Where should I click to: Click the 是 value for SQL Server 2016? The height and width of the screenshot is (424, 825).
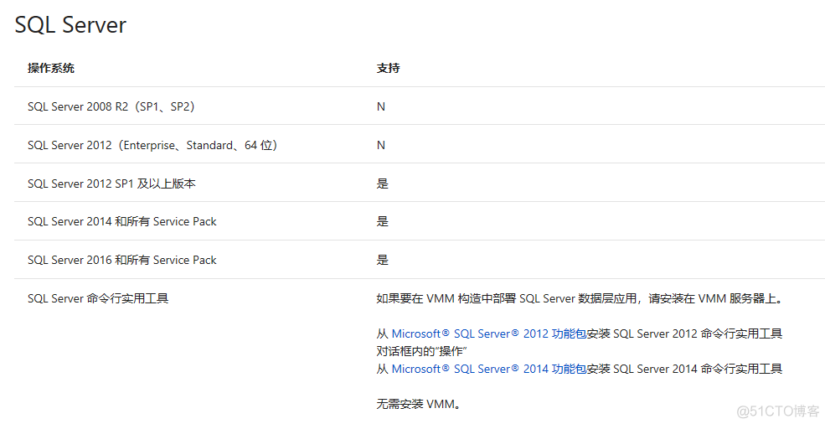(x=383, y=260)
